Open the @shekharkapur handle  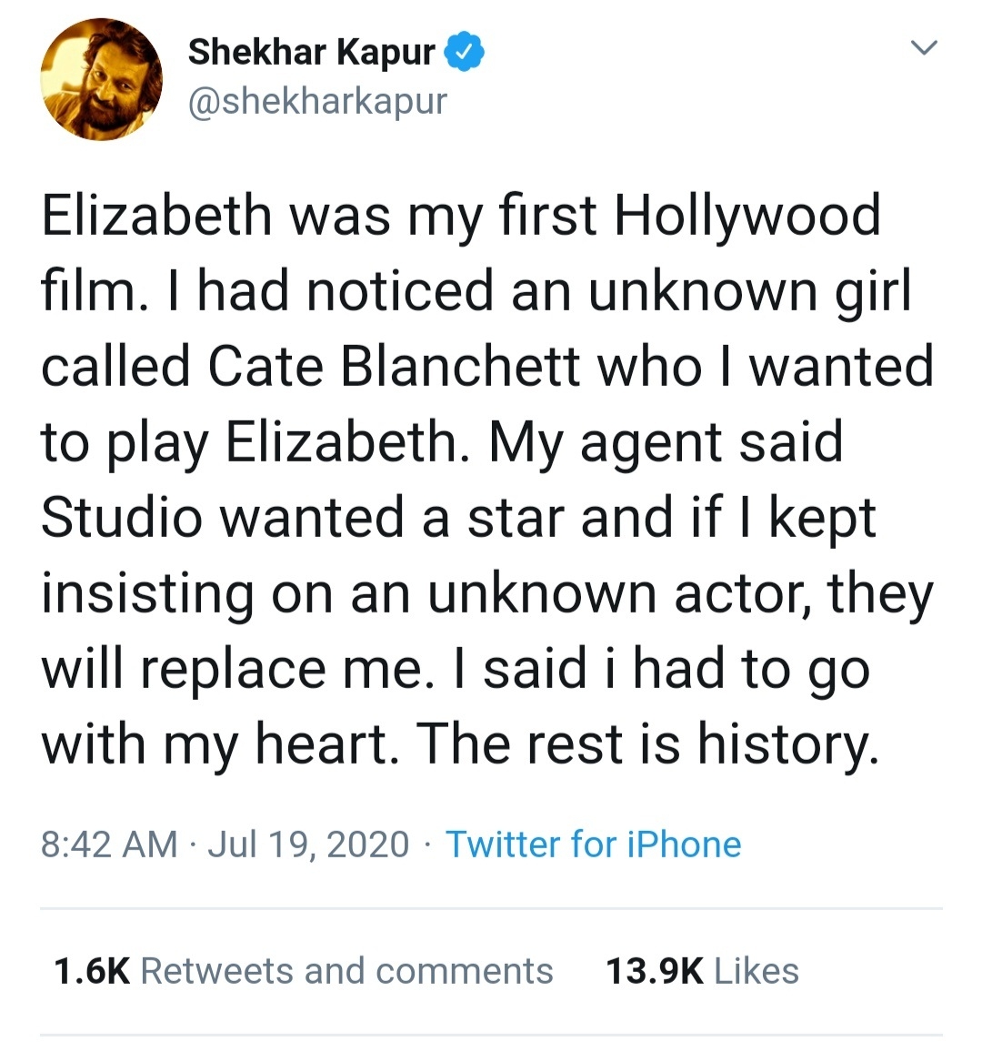click(x=316, y=100)
